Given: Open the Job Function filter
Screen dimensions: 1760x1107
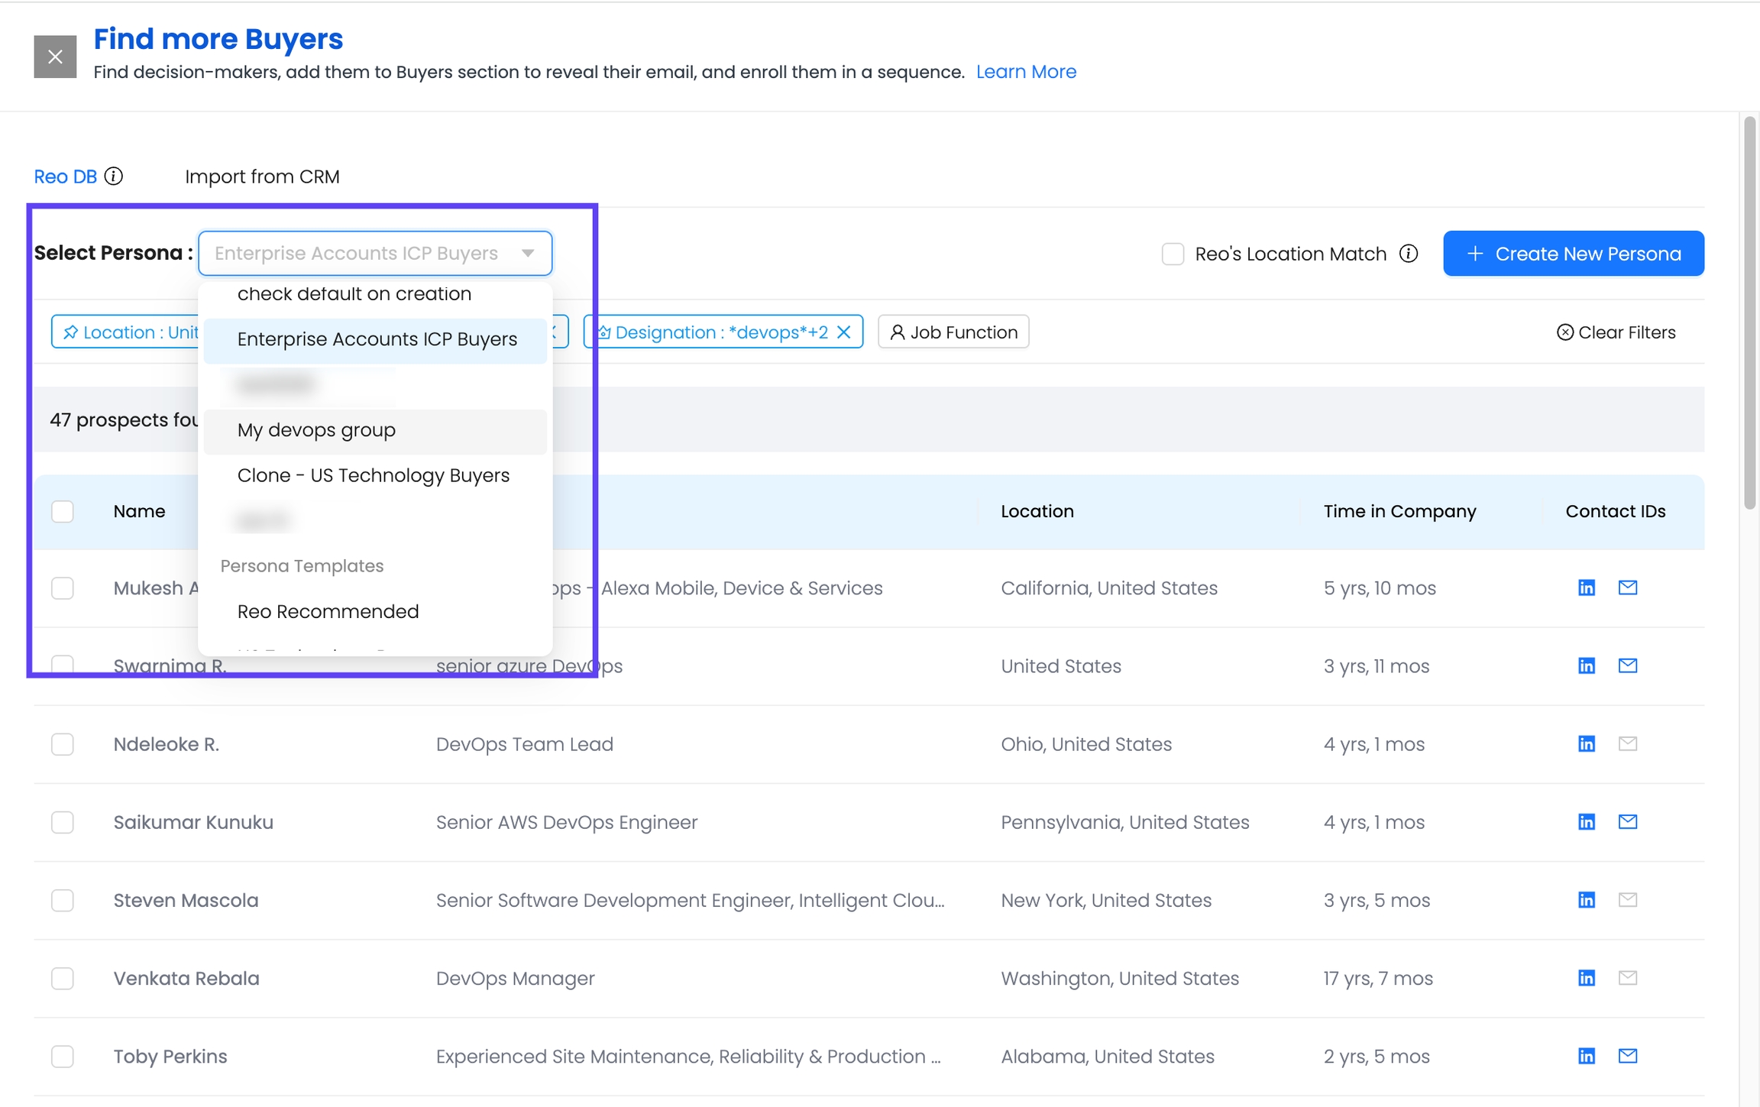Looking at the screenshot, I should tap(953, 332).
